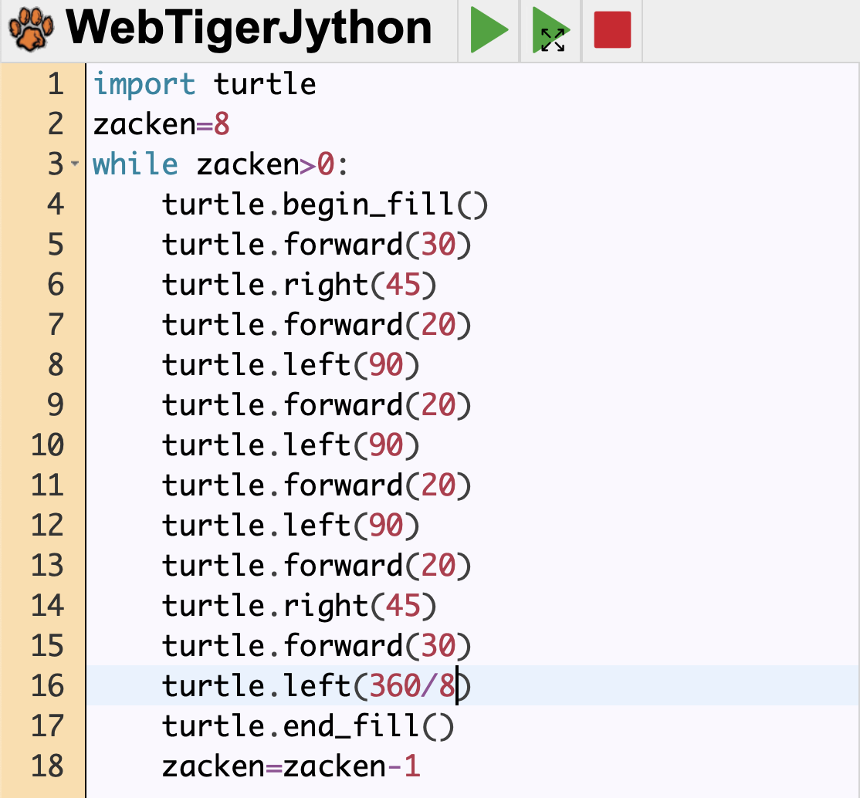Stop execution with the red square

(x=612, y=31)
